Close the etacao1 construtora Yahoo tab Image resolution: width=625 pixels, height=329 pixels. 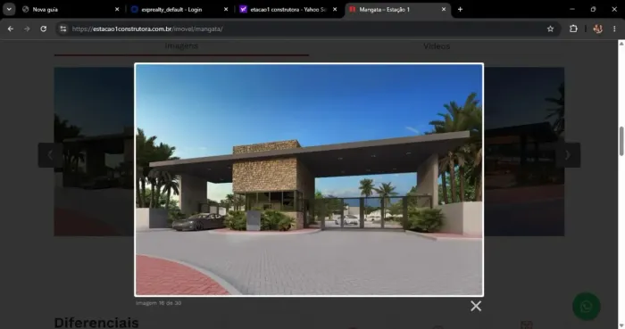click(335, 9)
